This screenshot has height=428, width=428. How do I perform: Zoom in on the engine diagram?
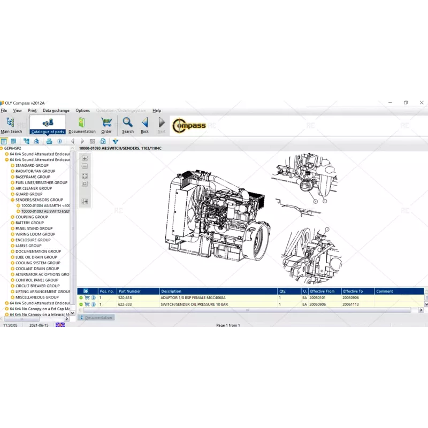pos(85,159)
